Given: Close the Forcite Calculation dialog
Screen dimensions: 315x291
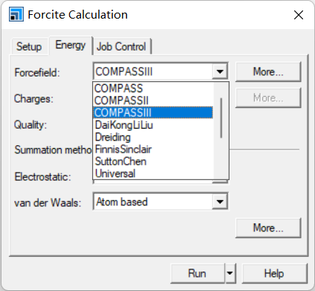Looking at the screenshot, I should [299, 15].
